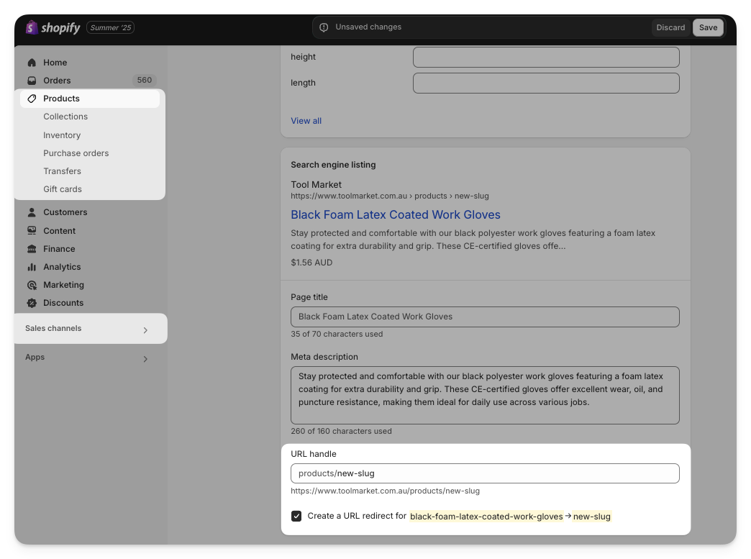Click the Customers person icon

click(x=32, y=212)
